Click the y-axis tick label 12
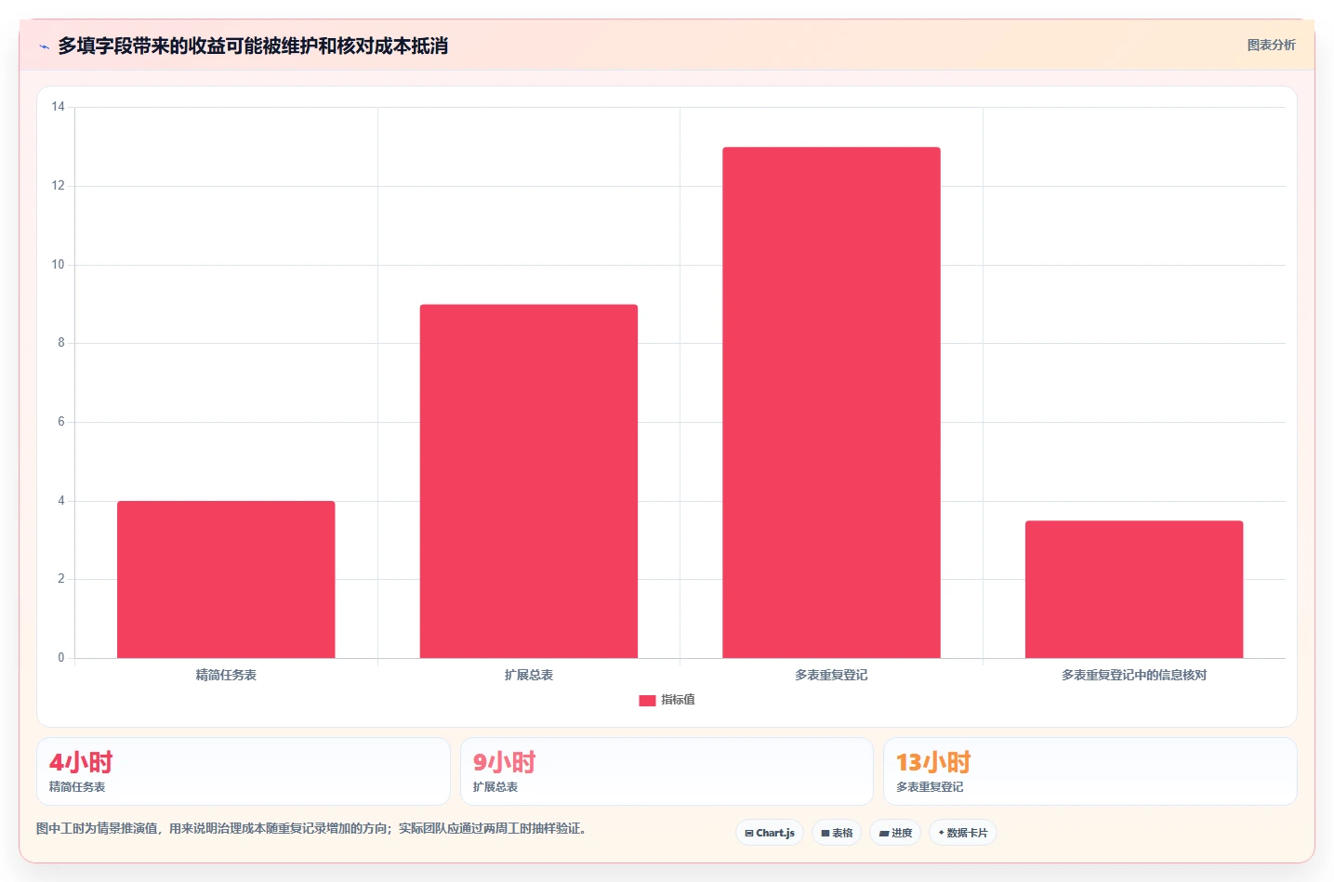The image size is (1334, 882). (59, 186)
